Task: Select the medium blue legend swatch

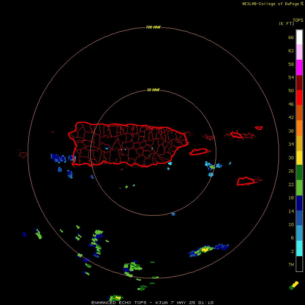Action: (x=299, y=218)
